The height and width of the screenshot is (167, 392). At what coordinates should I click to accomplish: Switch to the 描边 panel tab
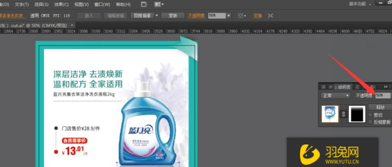coord(323,87)
